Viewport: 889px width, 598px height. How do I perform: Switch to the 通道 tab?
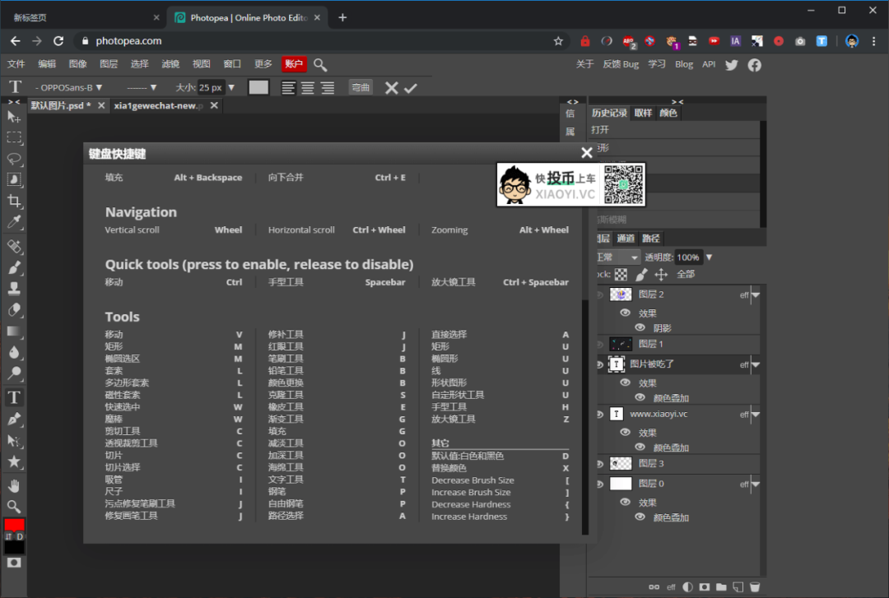(628, 238)
